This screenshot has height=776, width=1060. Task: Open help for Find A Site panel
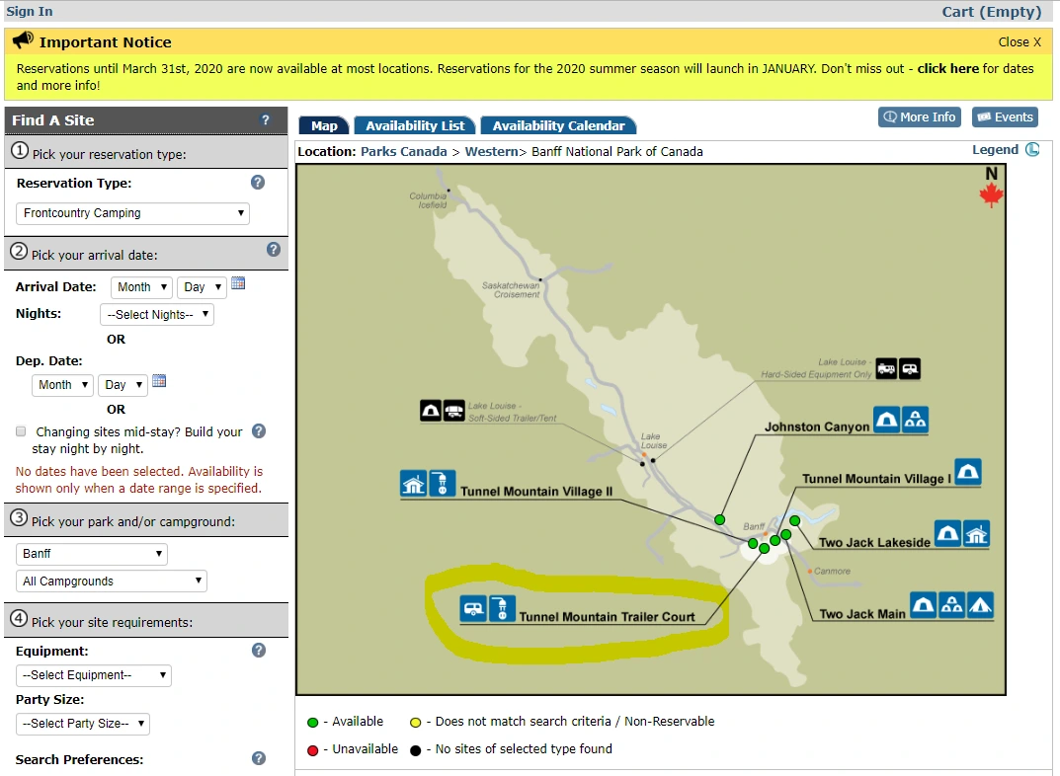coord(266,120)
